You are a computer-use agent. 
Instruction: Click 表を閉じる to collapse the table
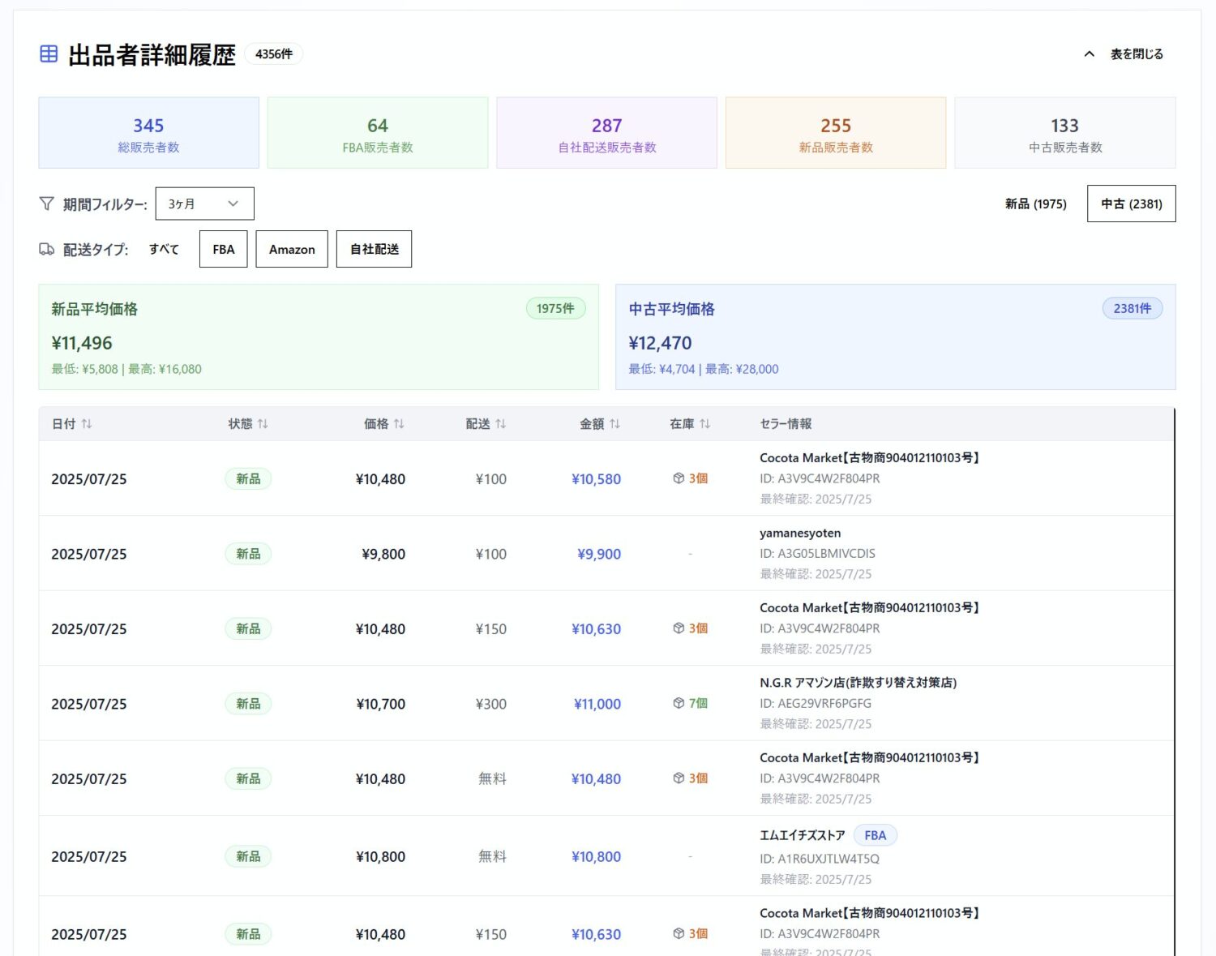pyautogui.click(x=1137, y=54)
